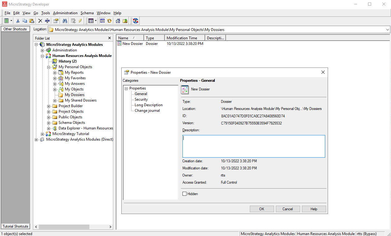Image resolution: width=391 pixels, height=236 pixels.
Task: Open the Schema menu
Action: (x=87, y=13)
